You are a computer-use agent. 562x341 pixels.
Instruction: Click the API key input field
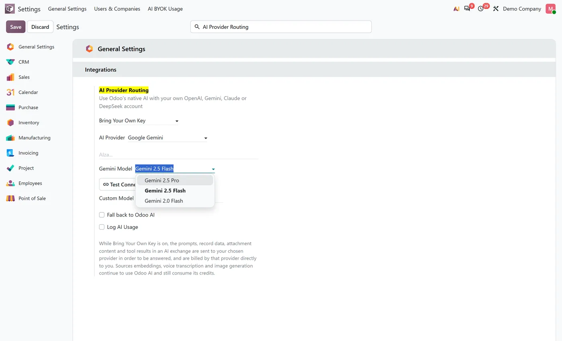pyautogui.click(x=178, y=154)
